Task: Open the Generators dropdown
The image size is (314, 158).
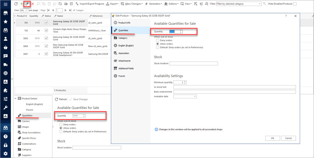Action: tap(153, 4)
